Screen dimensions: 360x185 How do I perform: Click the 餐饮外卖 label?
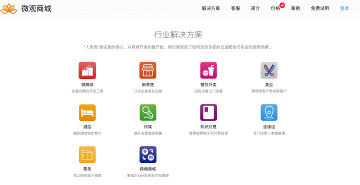coord(208,84)
